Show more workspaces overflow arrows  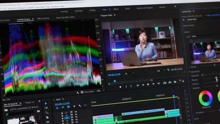tap(175, 6)
